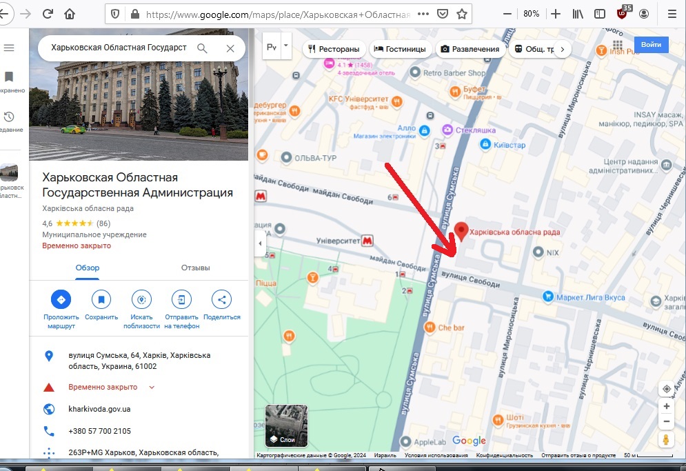The image size is (686, 471).
Task: Click the Войти sign-in button
Action: pos(651,45)
